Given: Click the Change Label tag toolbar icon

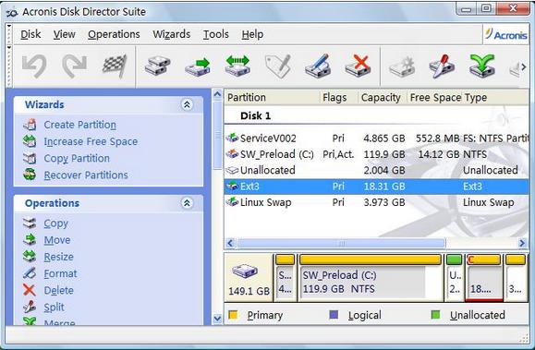Looking at the screenshot, I should tap(278, 66).
